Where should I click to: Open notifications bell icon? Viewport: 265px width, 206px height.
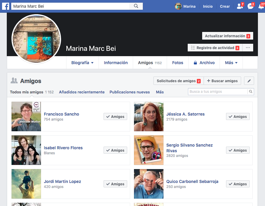[x=261, y=6]
